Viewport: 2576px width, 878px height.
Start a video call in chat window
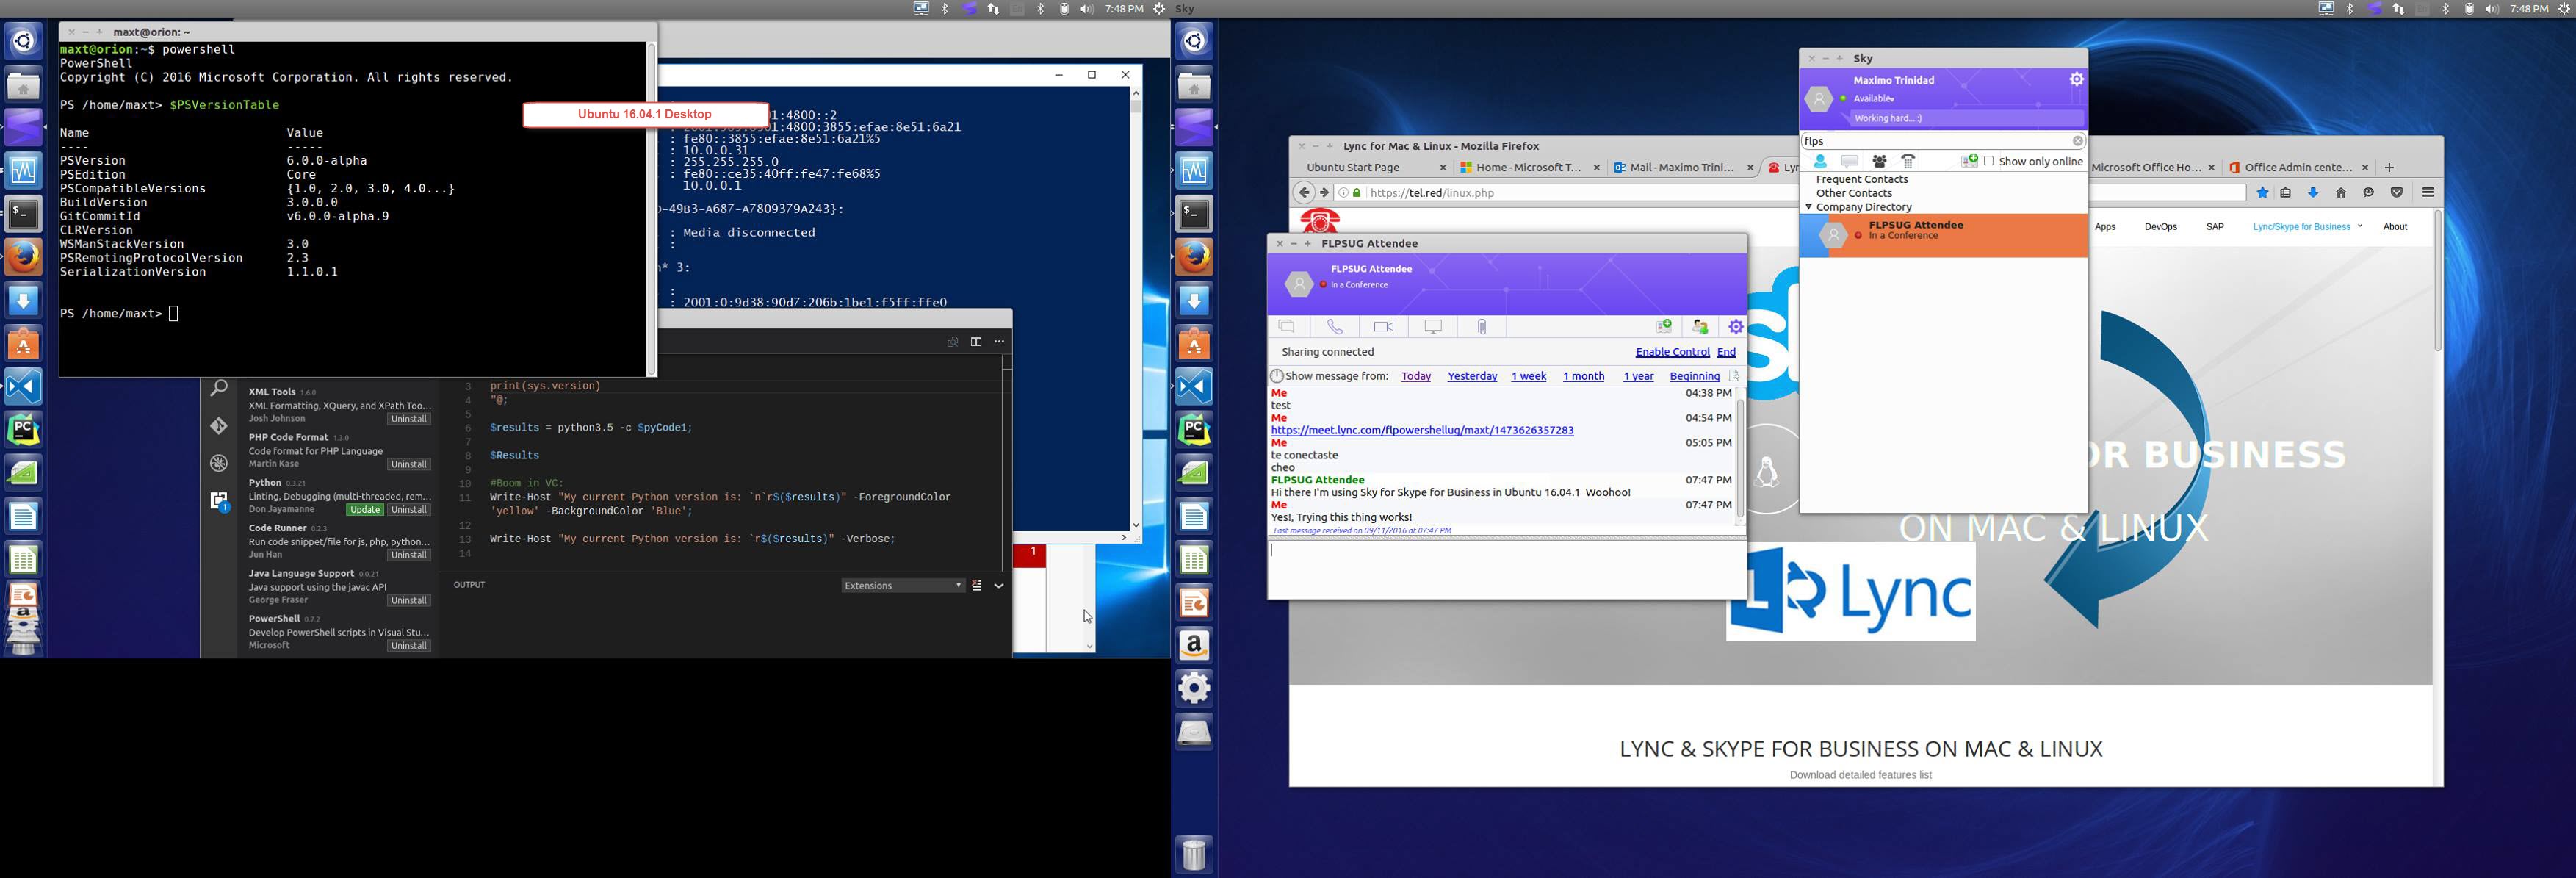coord(1384,327)
